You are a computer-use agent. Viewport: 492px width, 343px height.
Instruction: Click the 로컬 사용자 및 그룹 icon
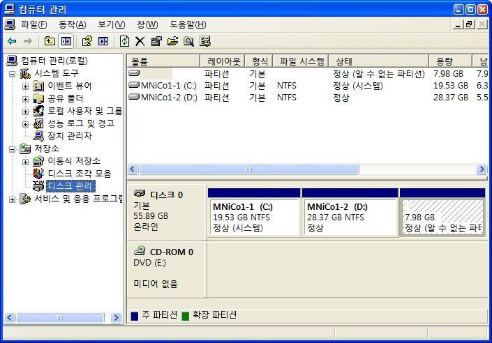point(38,111)
